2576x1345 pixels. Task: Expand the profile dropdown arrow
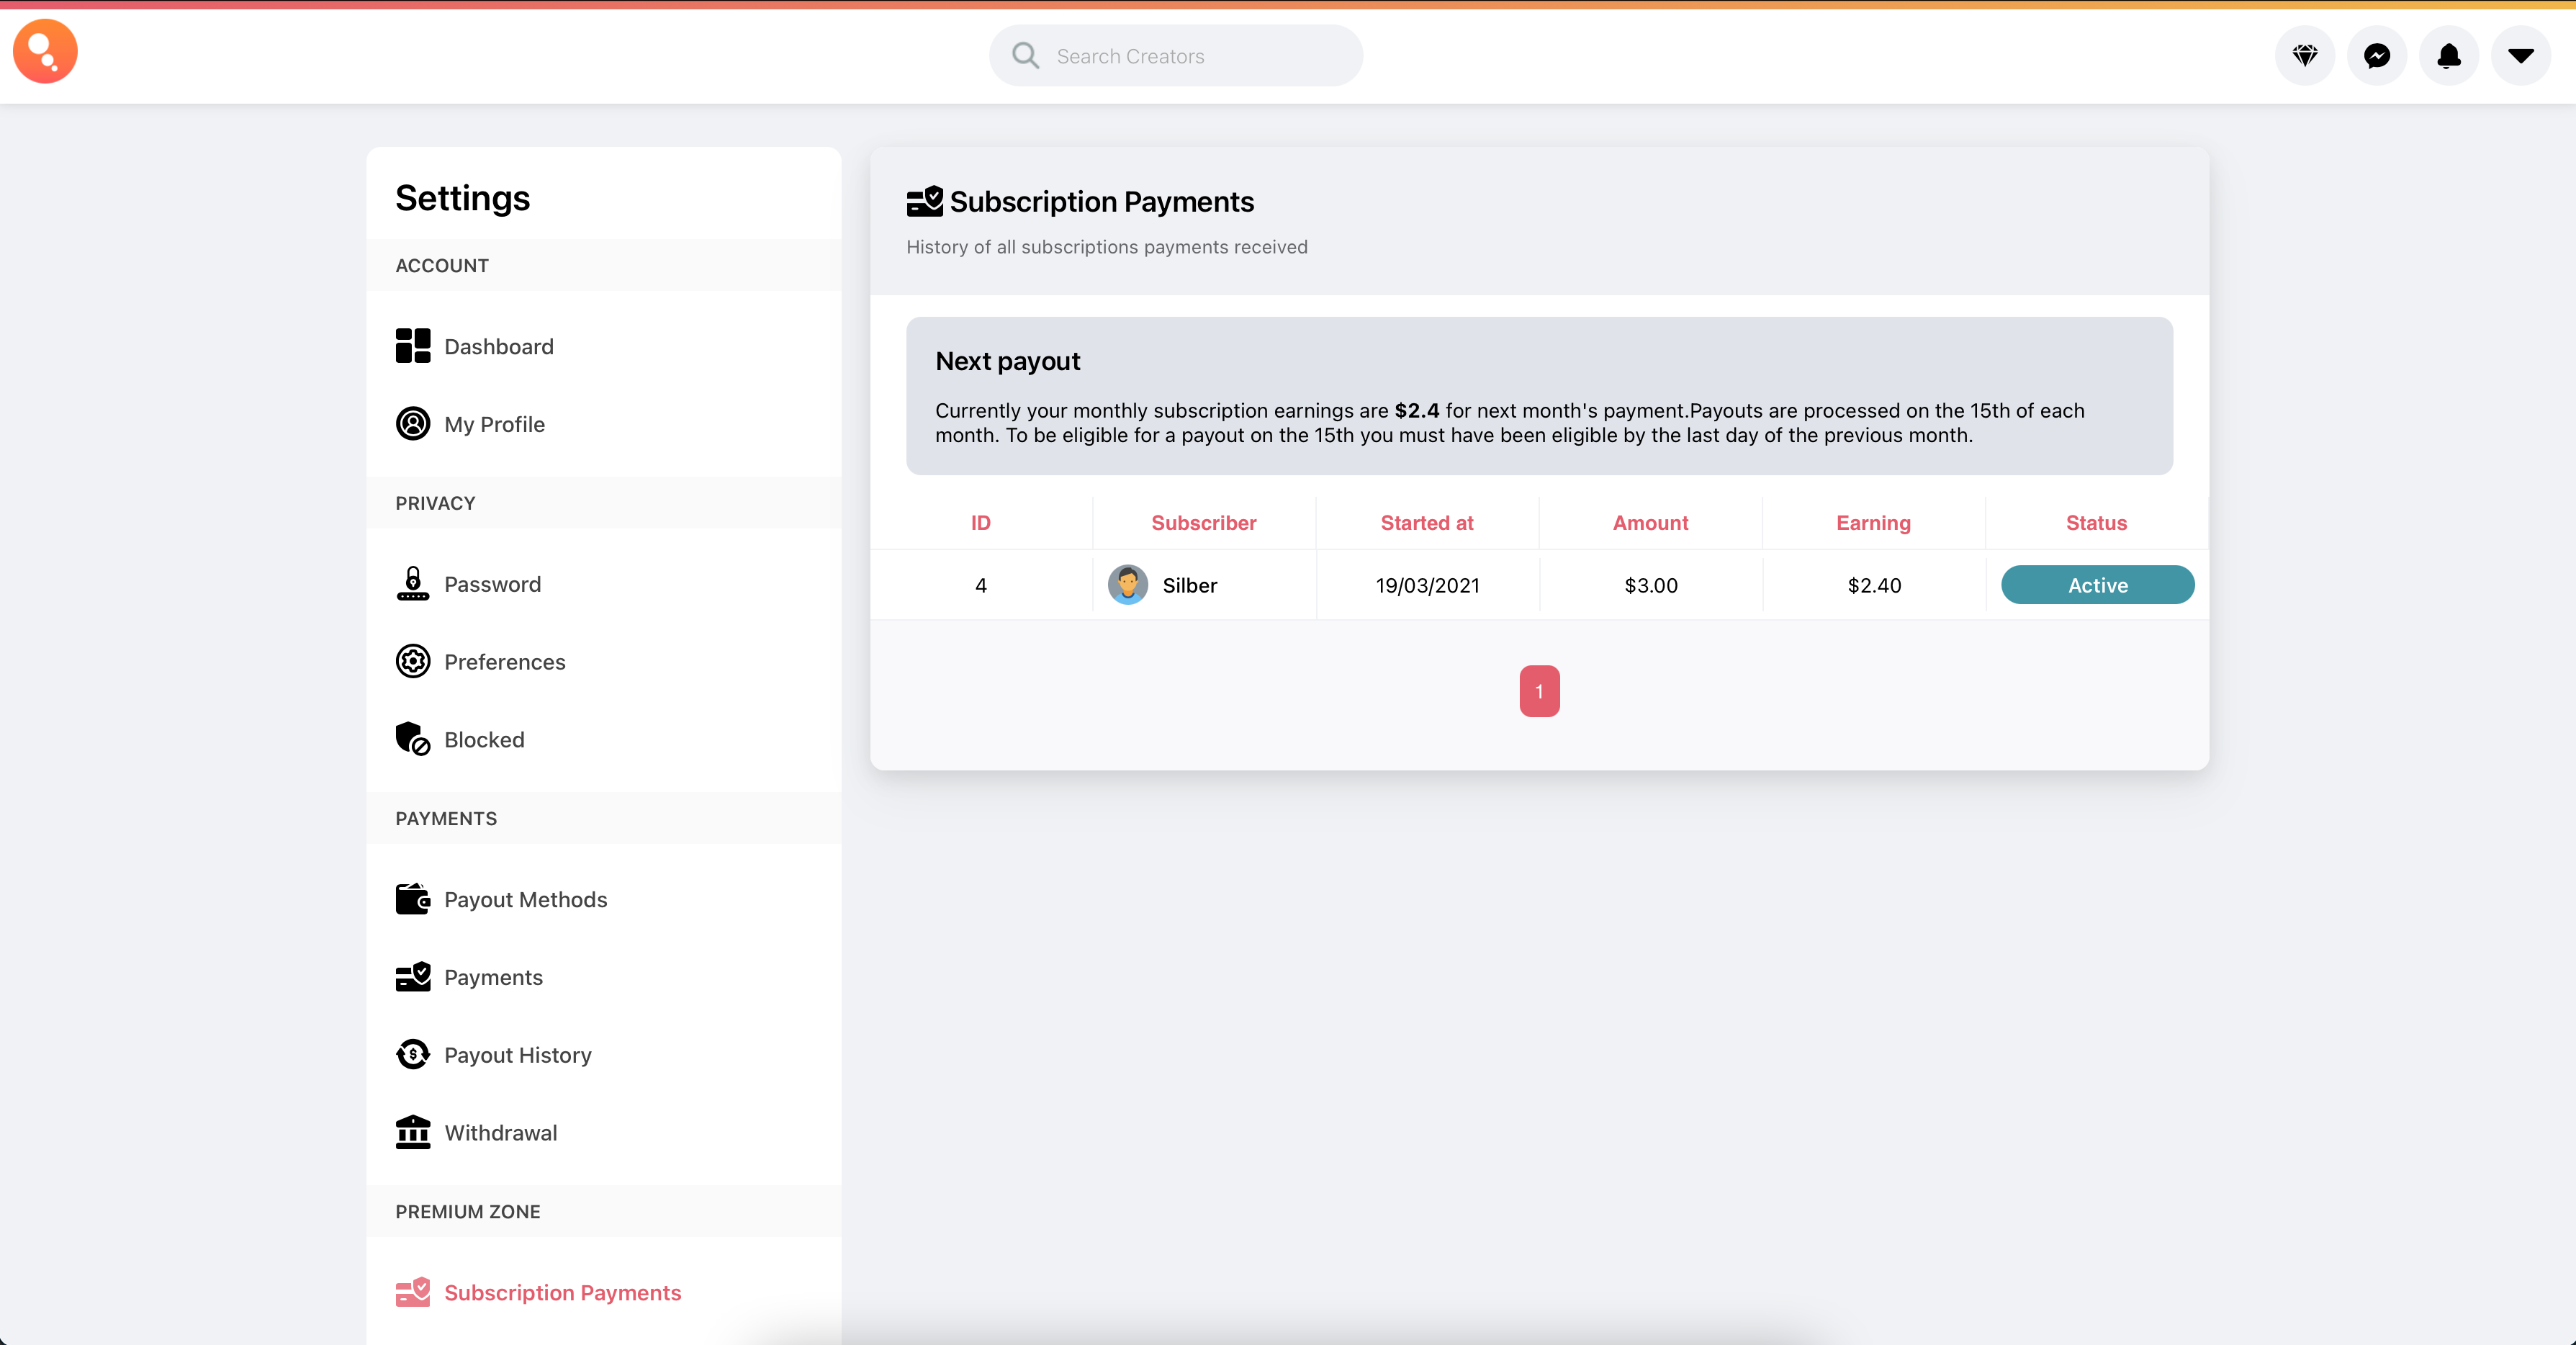pos(2521,56)
